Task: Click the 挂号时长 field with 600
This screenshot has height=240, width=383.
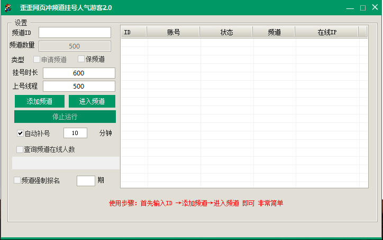Action: [x=79, y=73]
